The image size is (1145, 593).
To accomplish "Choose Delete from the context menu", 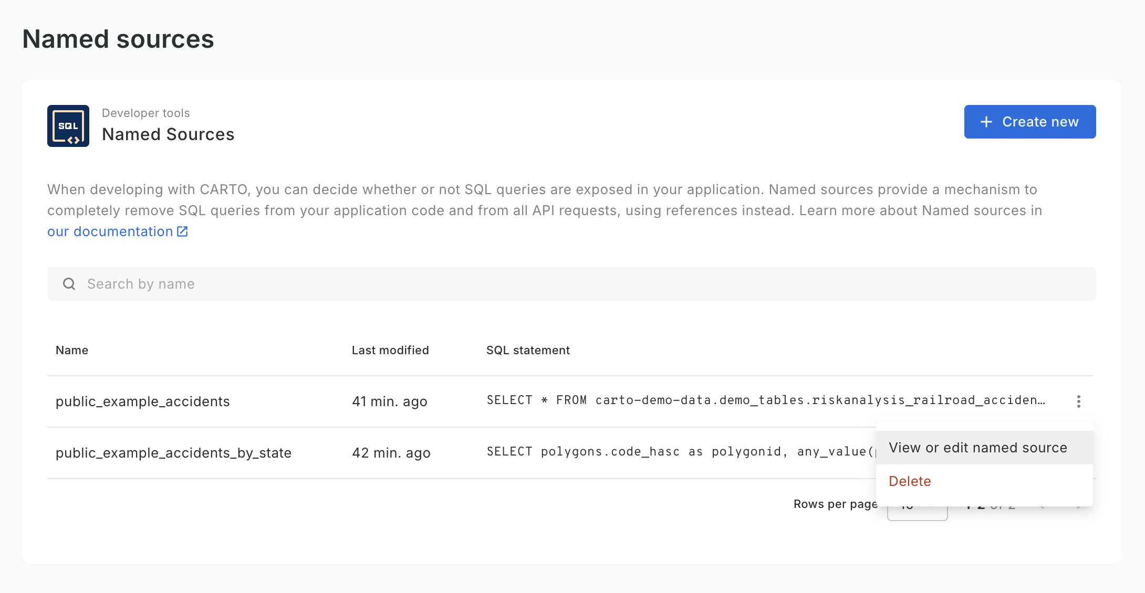I will [910, 481].
